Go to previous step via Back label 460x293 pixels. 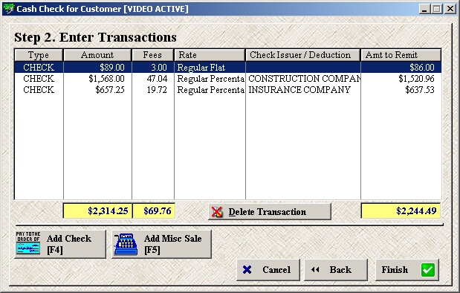tap(340, 269)
